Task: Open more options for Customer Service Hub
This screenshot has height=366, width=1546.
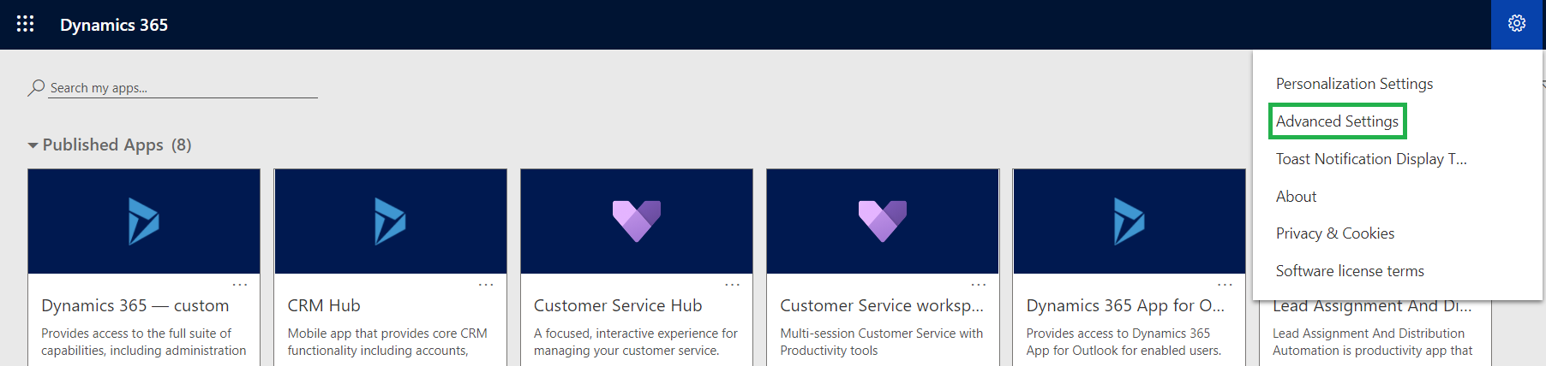Action: pyautogui.click(x=732, y=285)
